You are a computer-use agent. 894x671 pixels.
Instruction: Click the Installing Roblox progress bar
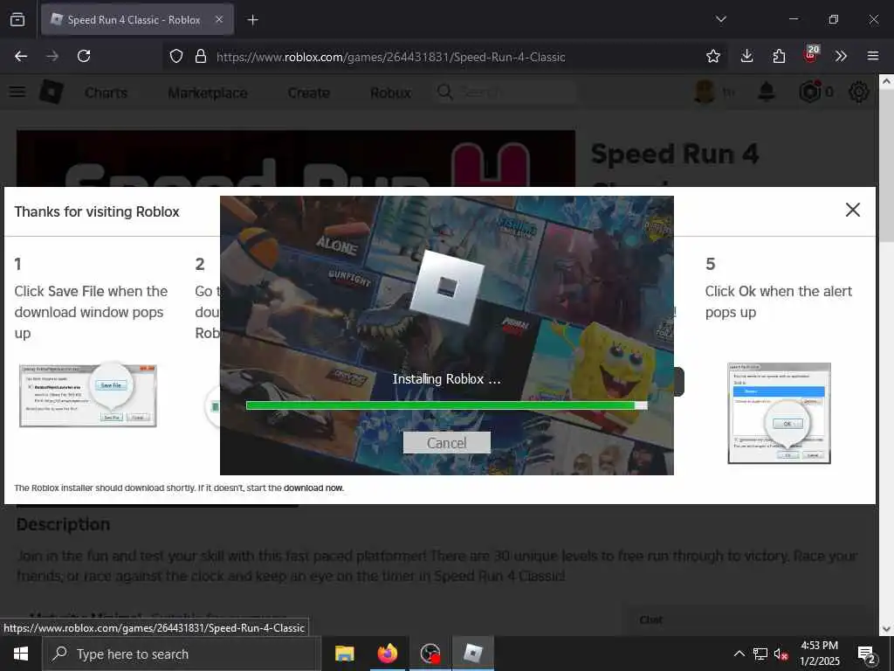coord(446,405)
